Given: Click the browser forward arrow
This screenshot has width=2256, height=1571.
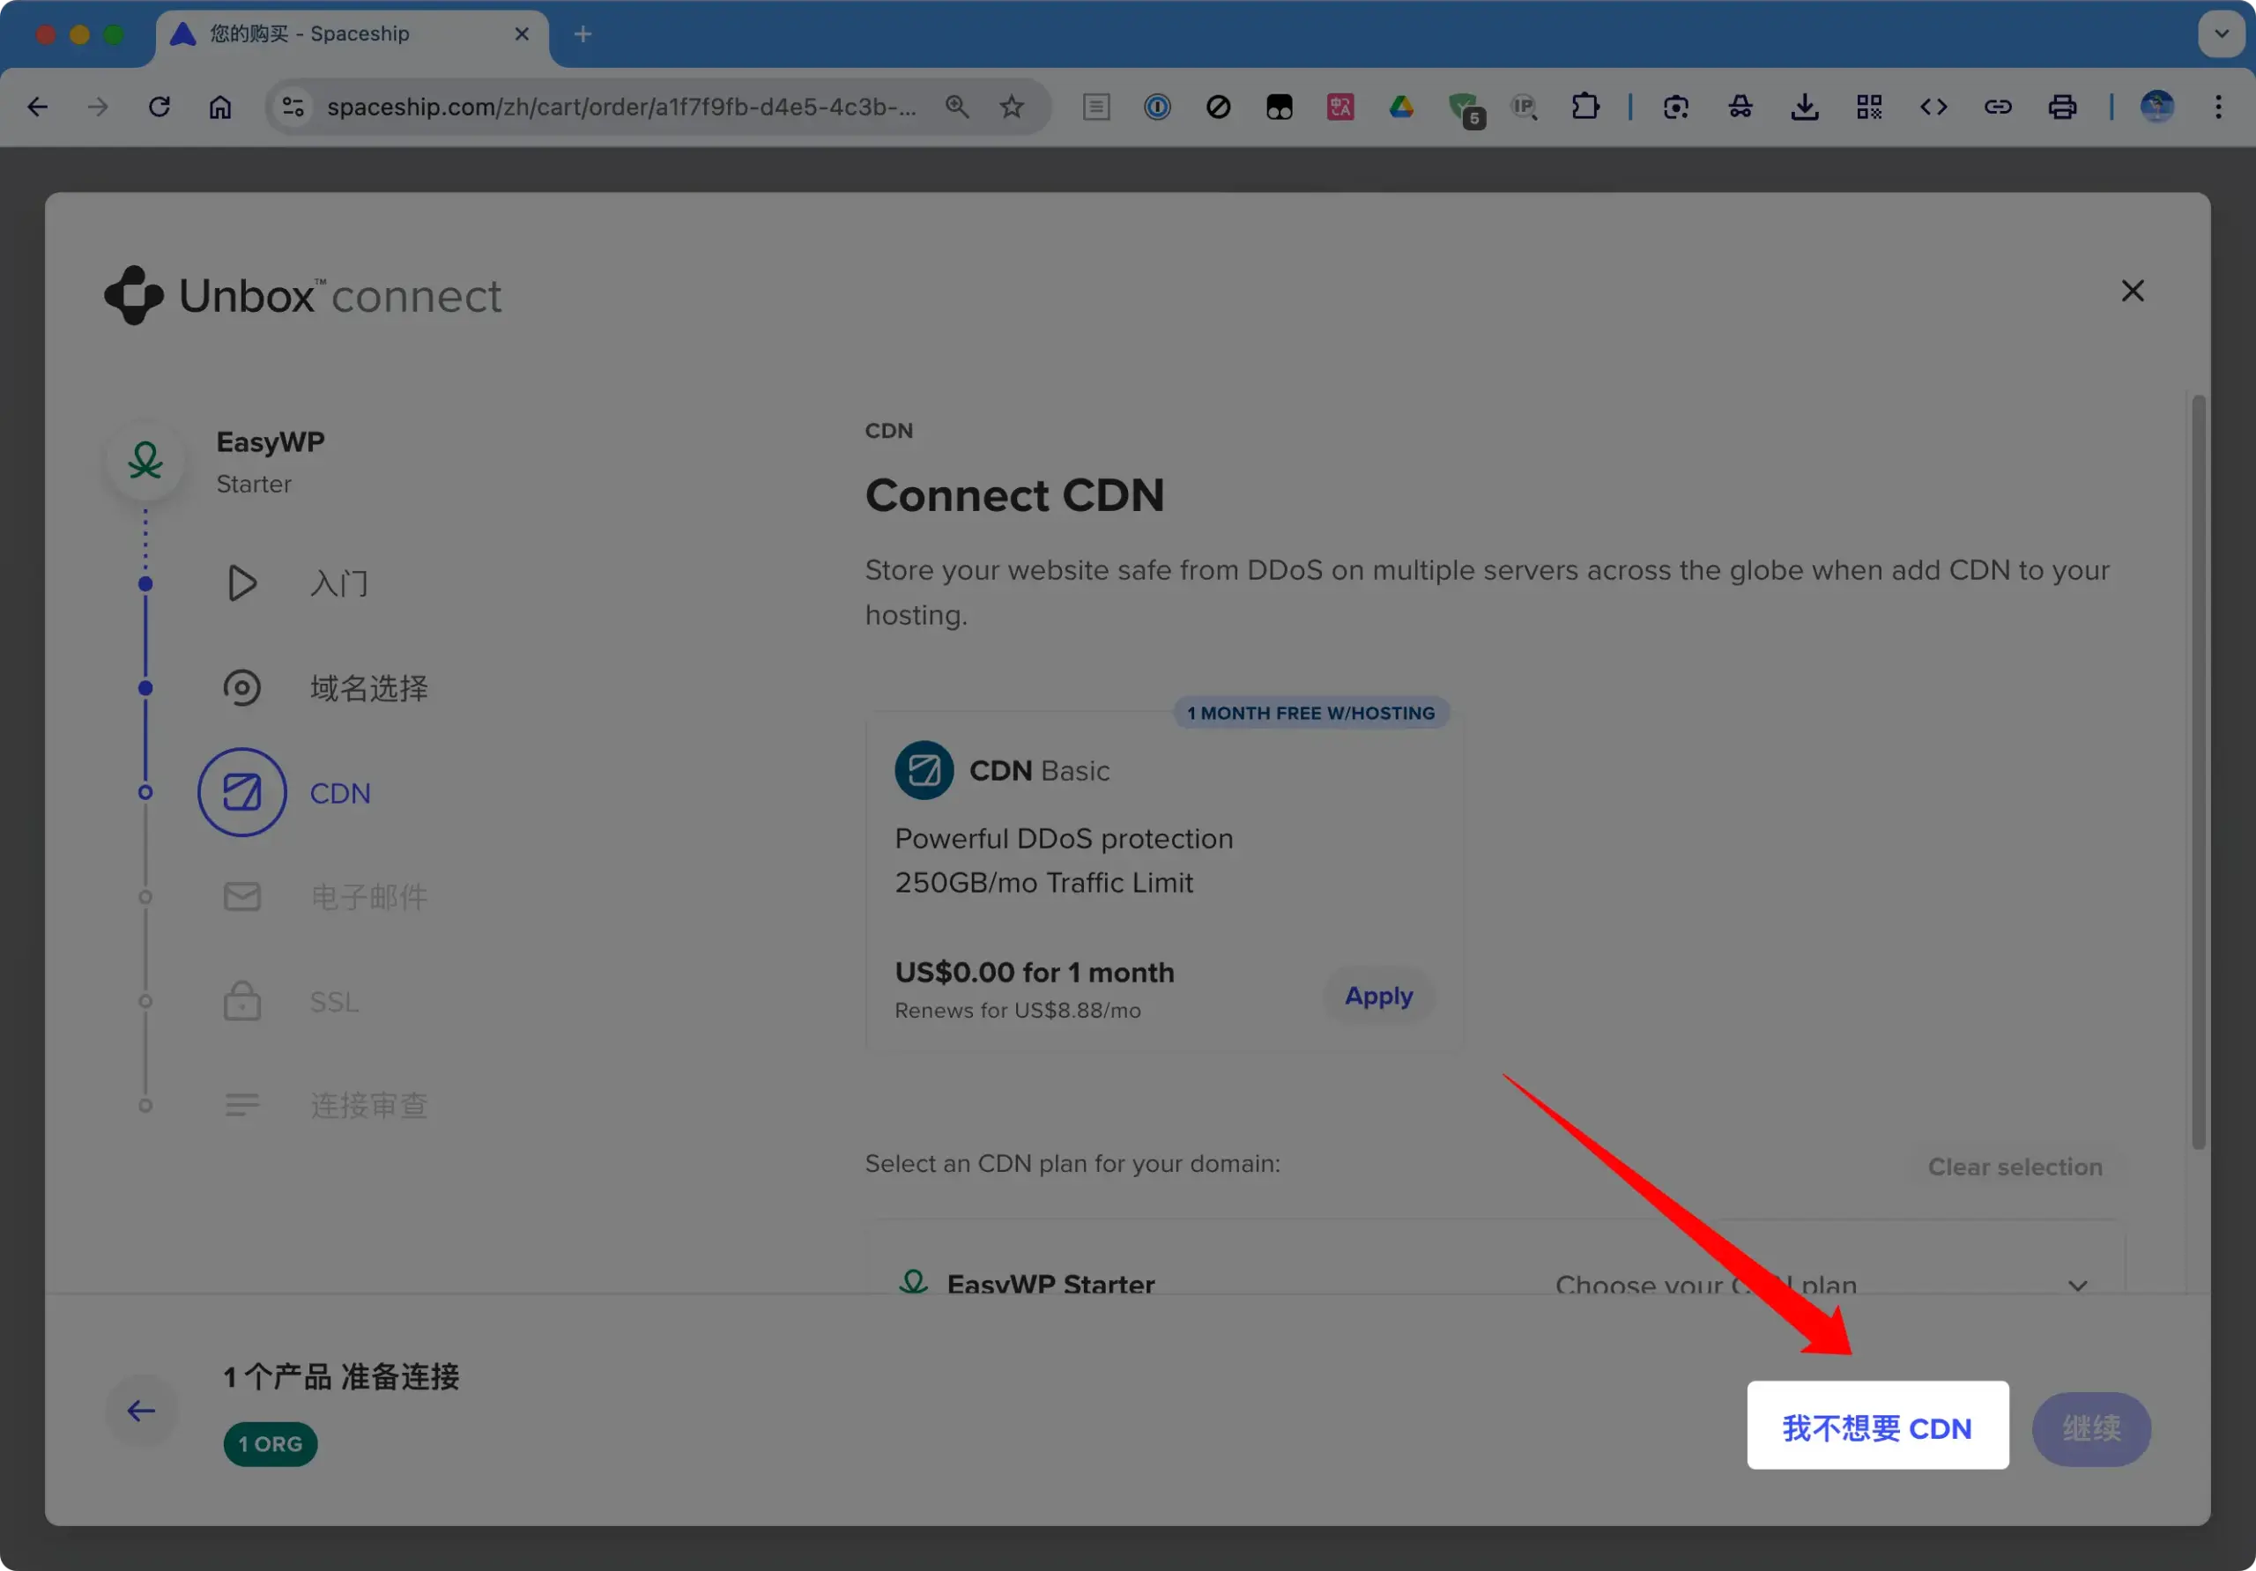Looking at the screenshot, I should click(97, 107).
